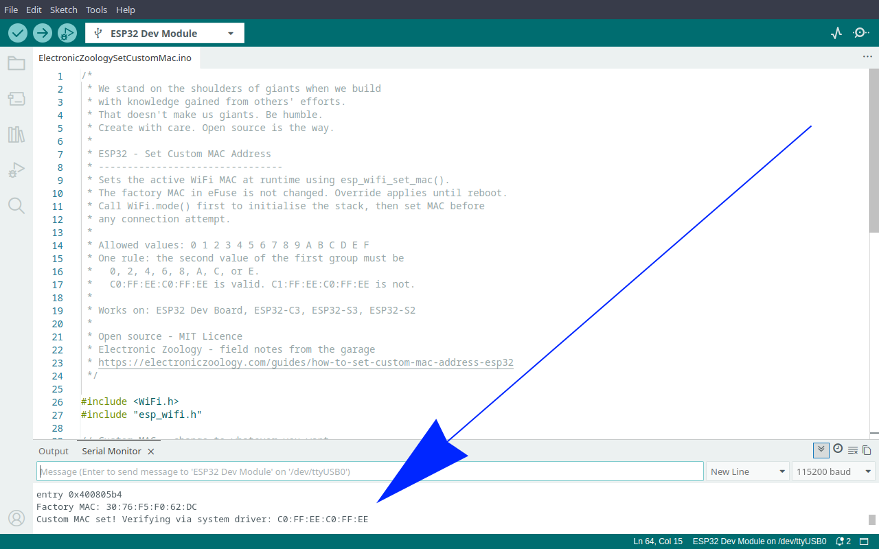Open the Search sidebar icon
The width and height of the screenshot is (879, 549).
[x=16, y=205]
